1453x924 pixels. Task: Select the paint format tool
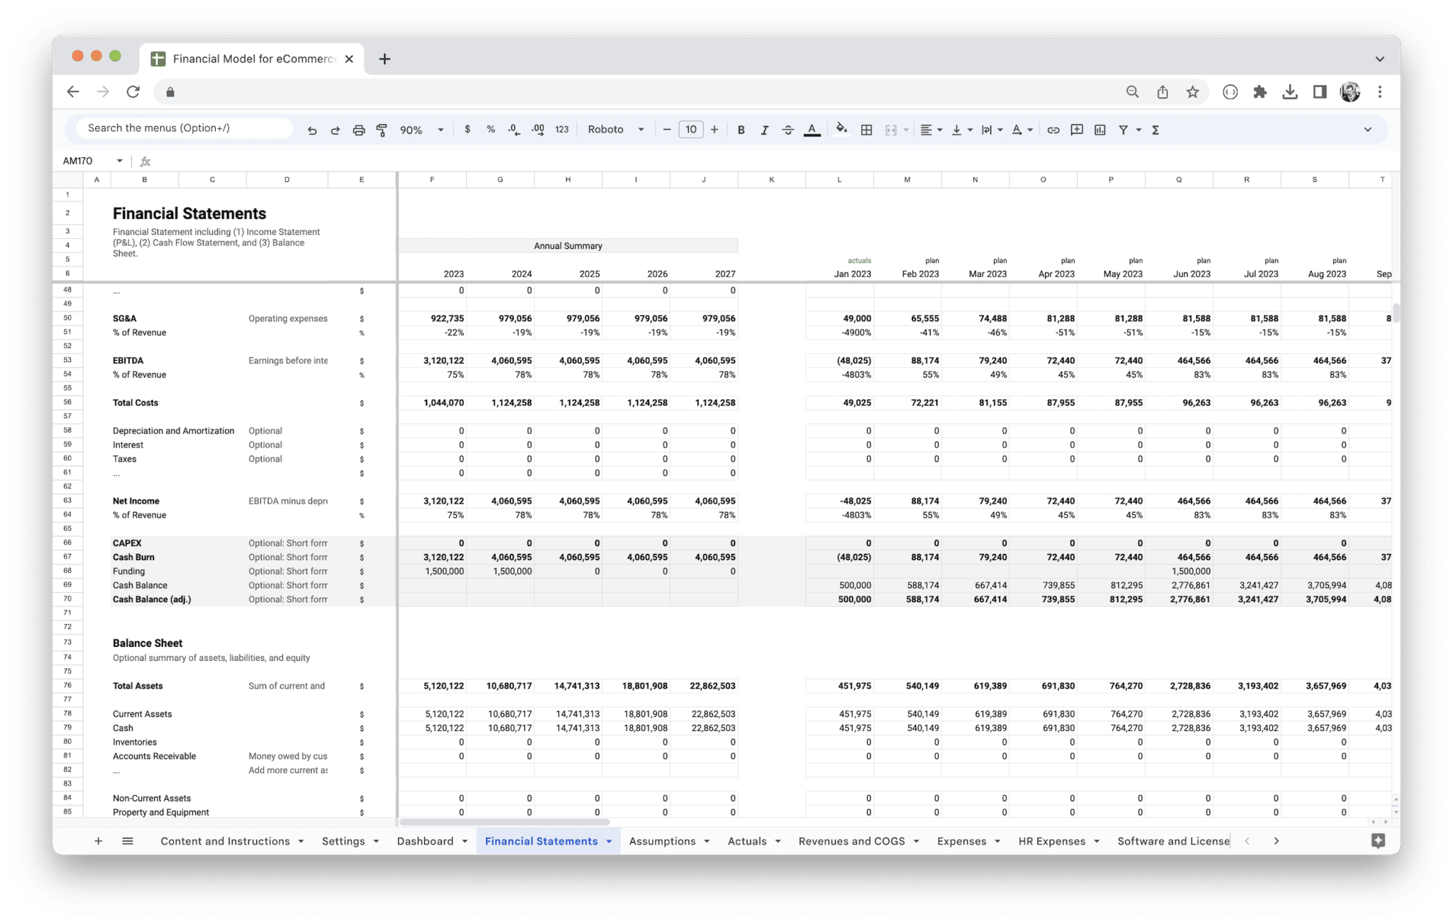coord(382,129)
